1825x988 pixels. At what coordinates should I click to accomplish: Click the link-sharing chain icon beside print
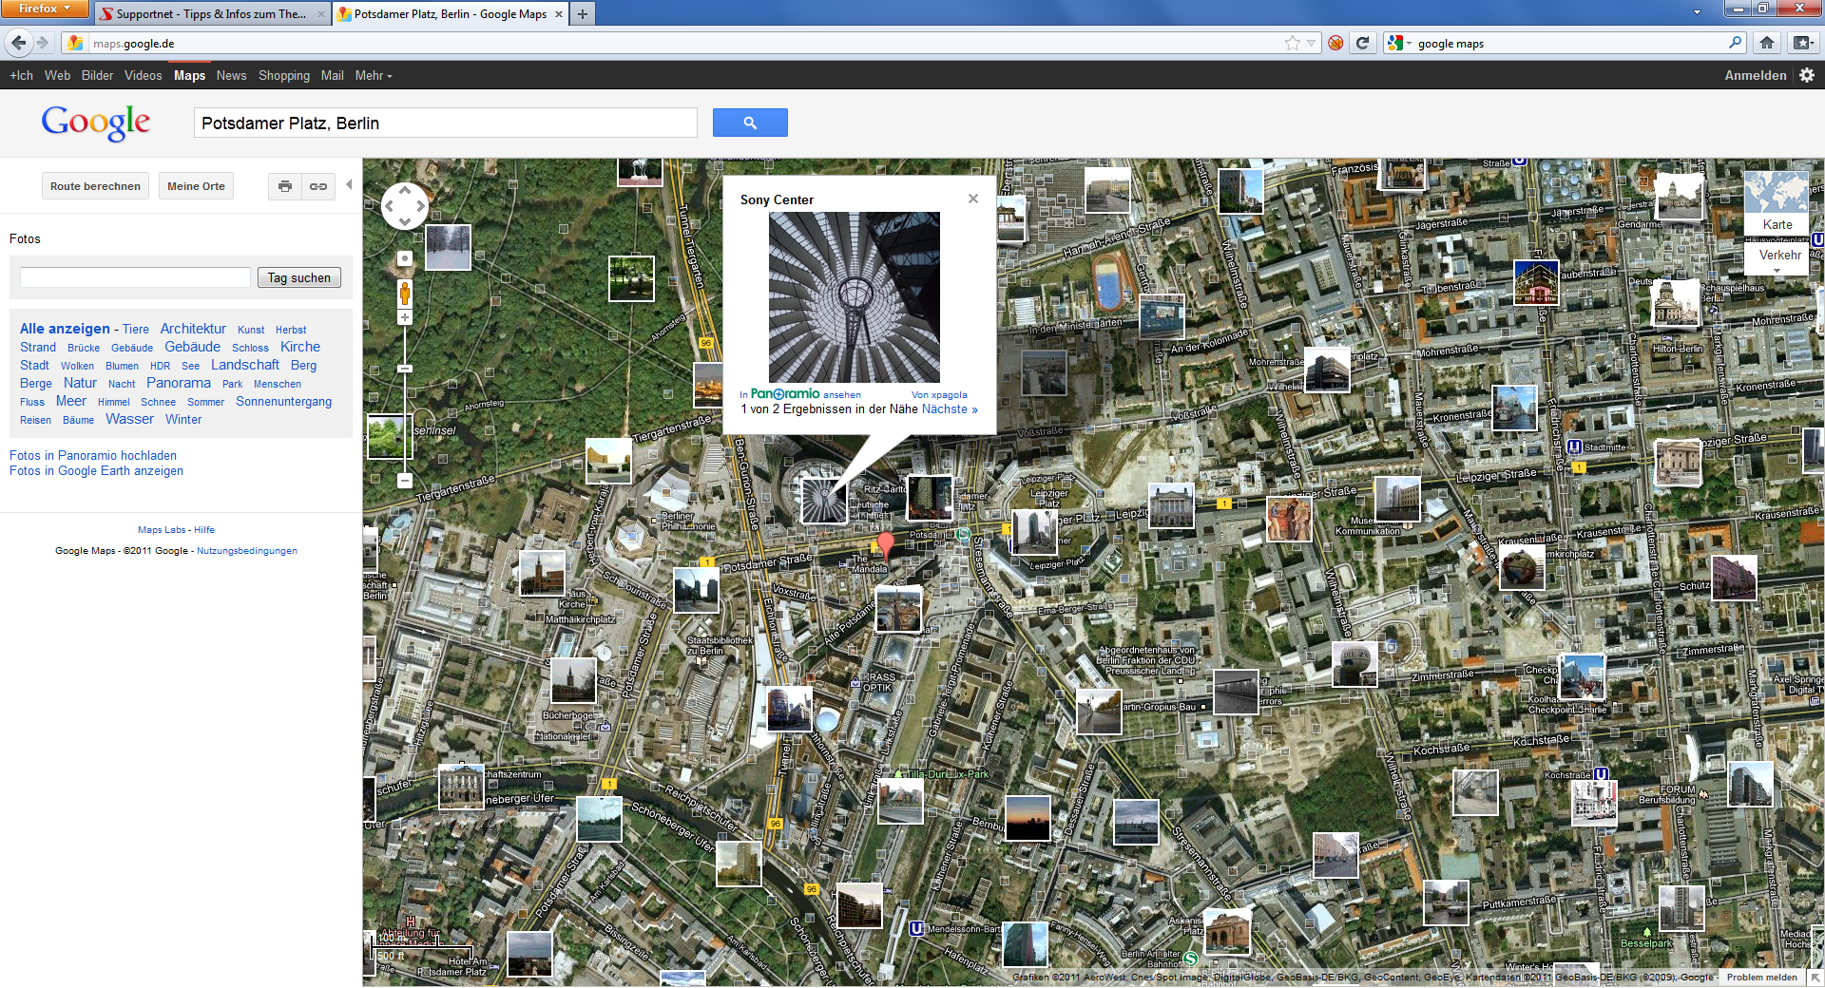point(318,186)
